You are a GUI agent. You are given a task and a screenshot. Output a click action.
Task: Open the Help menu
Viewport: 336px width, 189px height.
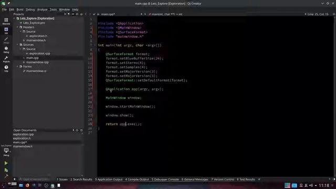point(75,9)
